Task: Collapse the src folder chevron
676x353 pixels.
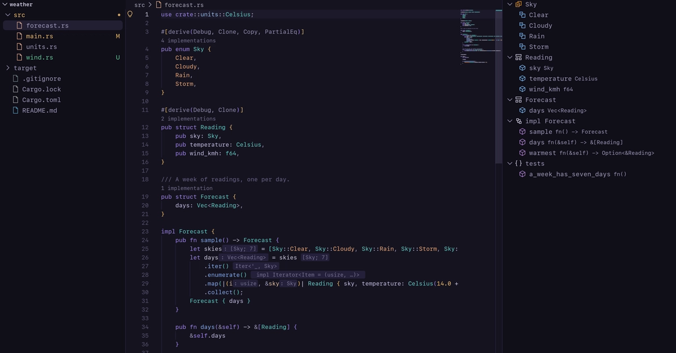Action: pyautogui.click(x=8, y=15)
